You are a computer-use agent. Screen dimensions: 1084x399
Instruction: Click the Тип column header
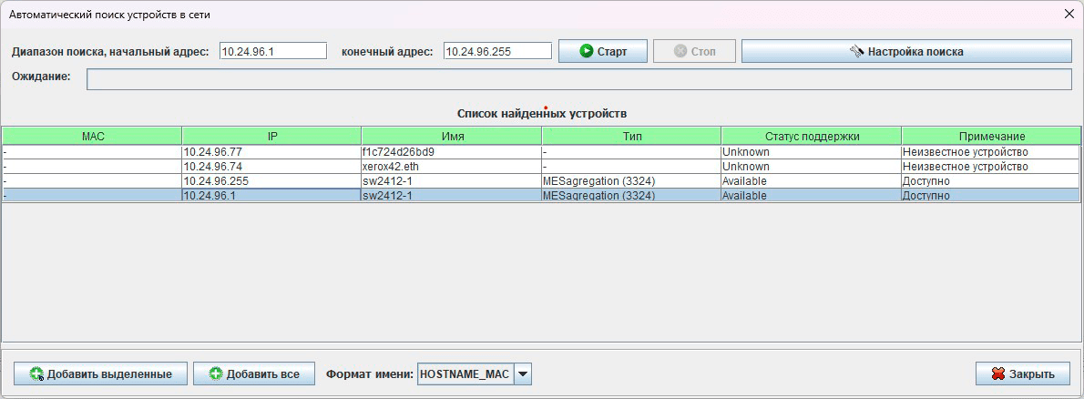click(x=632, y=136)
